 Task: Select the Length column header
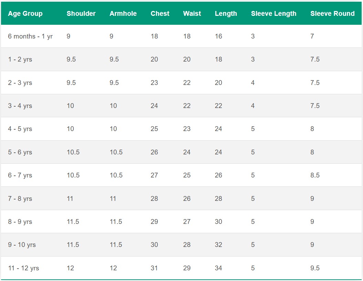226,13
